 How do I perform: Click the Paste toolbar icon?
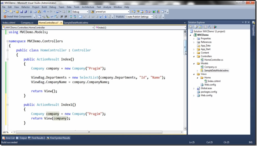[39, 12]
